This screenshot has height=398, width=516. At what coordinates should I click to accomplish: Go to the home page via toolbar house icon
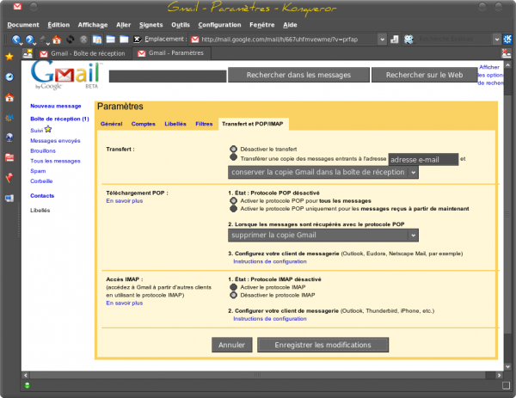[x=57, y=40]
